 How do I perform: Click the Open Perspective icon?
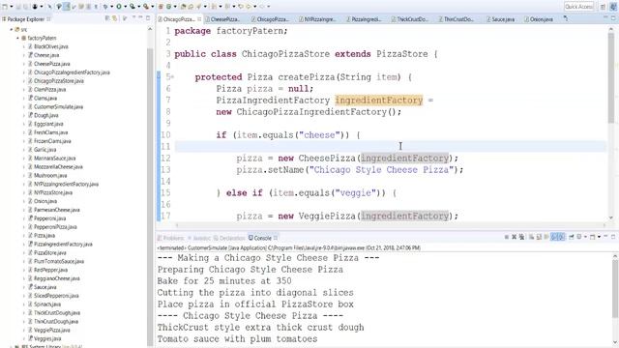coord(603,7)
